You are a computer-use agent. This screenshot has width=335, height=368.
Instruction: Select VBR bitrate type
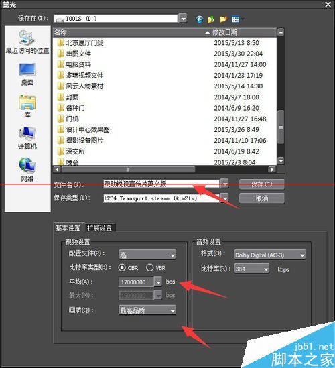(149, 267)
